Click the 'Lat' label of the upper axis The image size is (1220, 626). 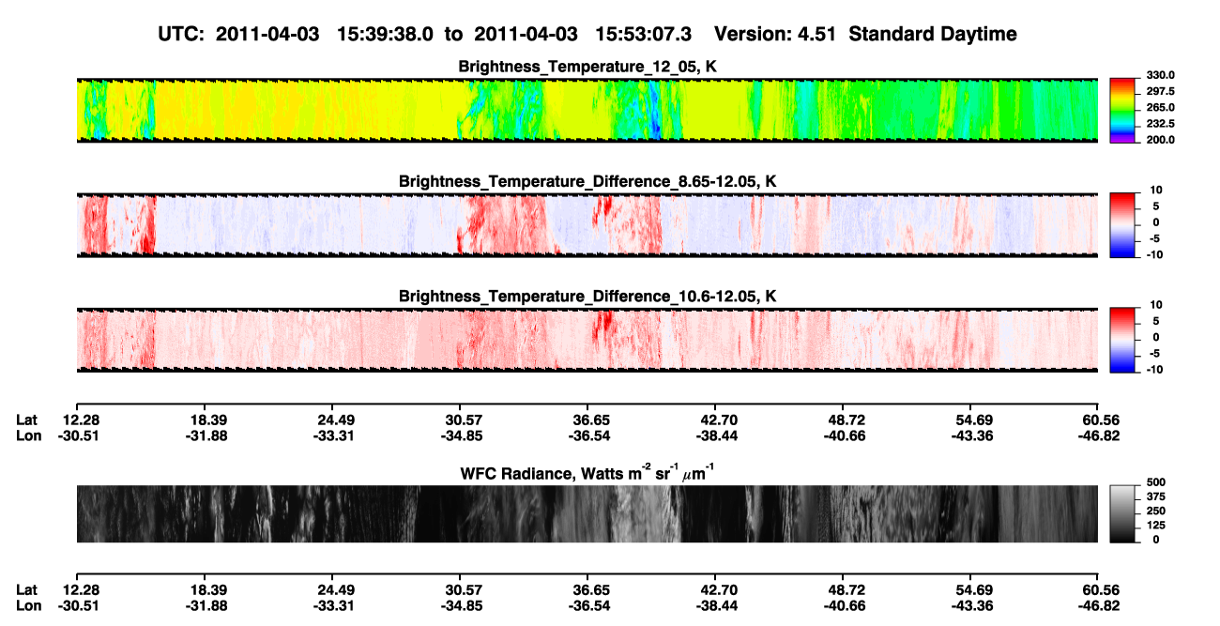pos(27,420)
